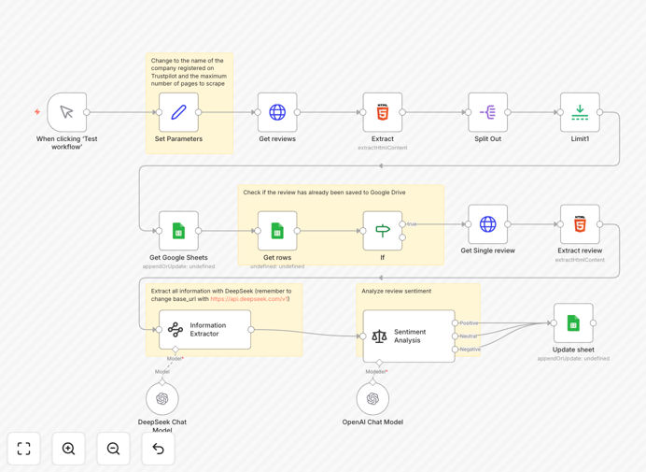
Task: Open the Extract review HTML node
Action: [x=580, y=224]
